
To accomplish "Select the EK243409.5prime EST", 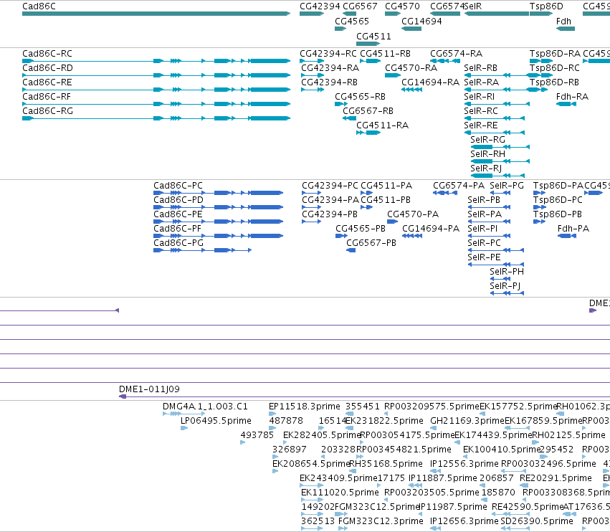I will pos(312,485).
